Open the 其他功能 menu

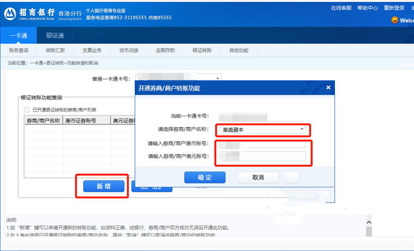tap(239, 50)
